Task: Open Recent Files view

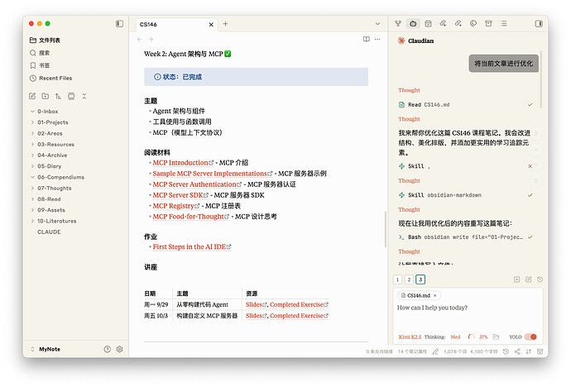Action: click(x=51, y=78)
